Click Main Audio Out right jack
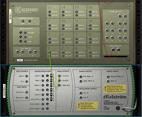 [x=118, y=49]
